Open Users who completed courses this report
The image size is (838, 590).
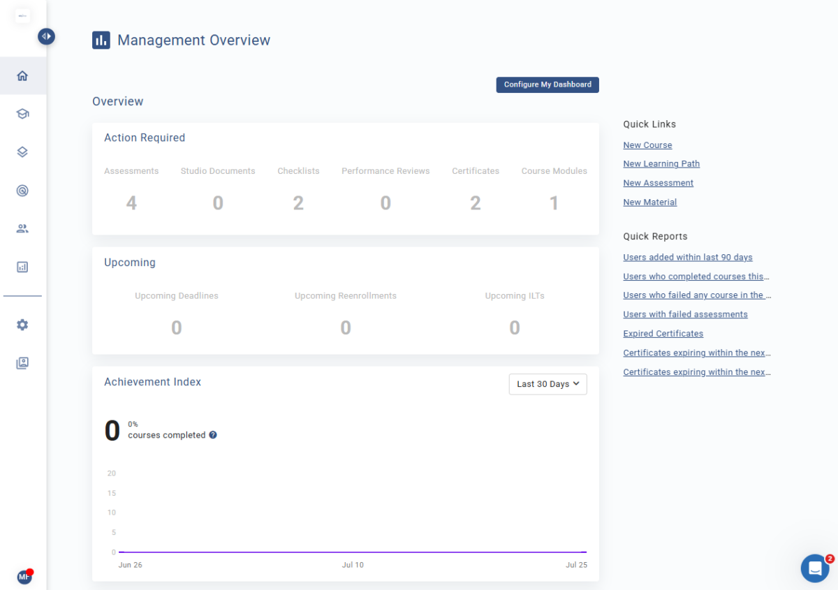pos(696,276)
